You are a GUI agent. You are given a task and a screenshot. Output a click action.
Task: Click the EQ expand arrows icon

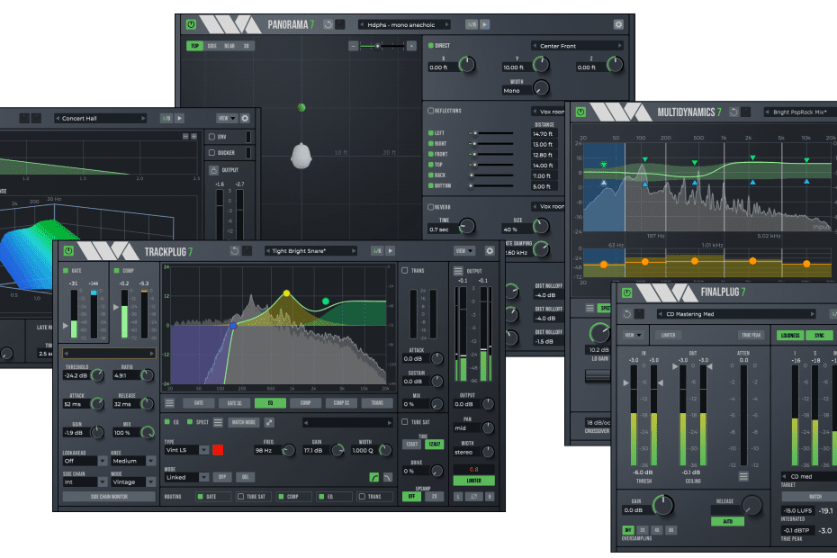pyautogui.click(x=268, y=421)
